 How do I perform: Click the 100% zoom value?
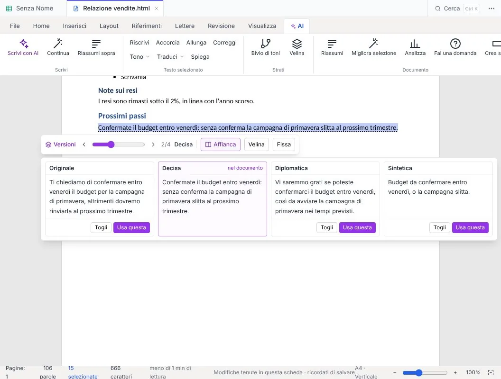[x=473, y=372]
